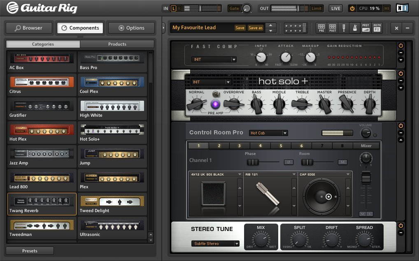
Task: Open the Tuner from the top toolbar
Action: (x=344, y=28)
